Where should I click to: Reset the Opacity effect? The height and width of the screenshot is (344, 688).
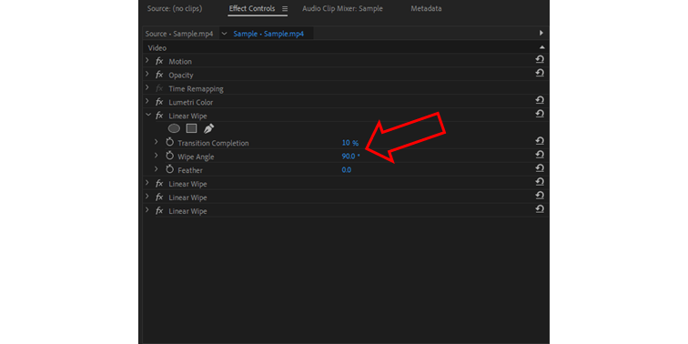540,73
